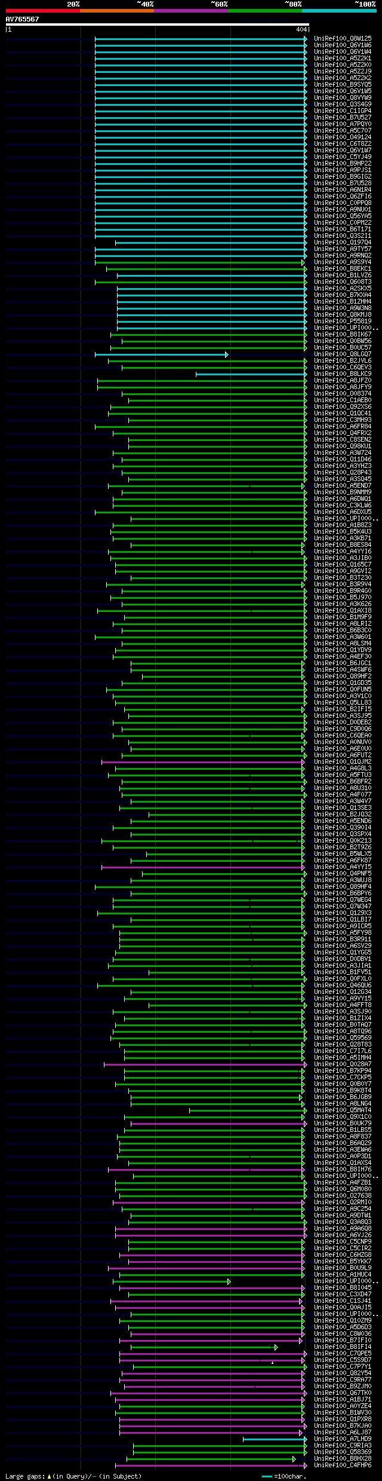Select label UniRef100_C5YJ49
The width and height of the screenshot is (382, 1481).
343,157
